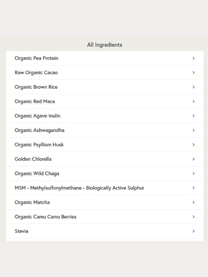The image size is (208, 277).
Task: Select the Golden Chlorella chevron
Action: point(193,159)
